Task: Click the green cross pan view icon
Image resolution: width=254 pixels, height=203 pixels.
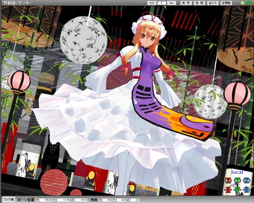Action: pos(249,3)
